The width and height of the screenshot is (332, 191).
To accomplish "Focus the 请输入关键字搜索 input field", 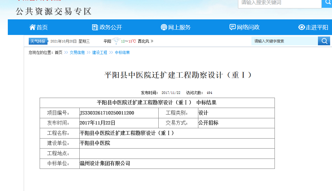I will tap(284, 41).
